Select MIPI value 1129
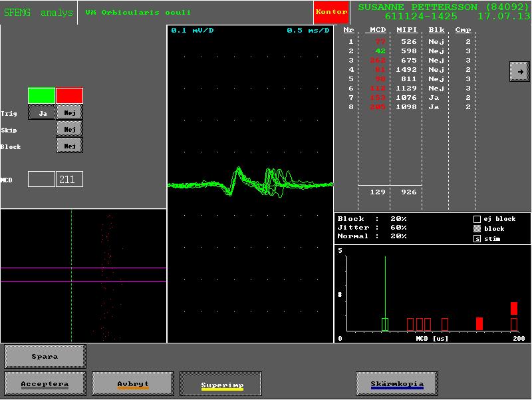This screenshot has height=400, width=532. point(406,89)
